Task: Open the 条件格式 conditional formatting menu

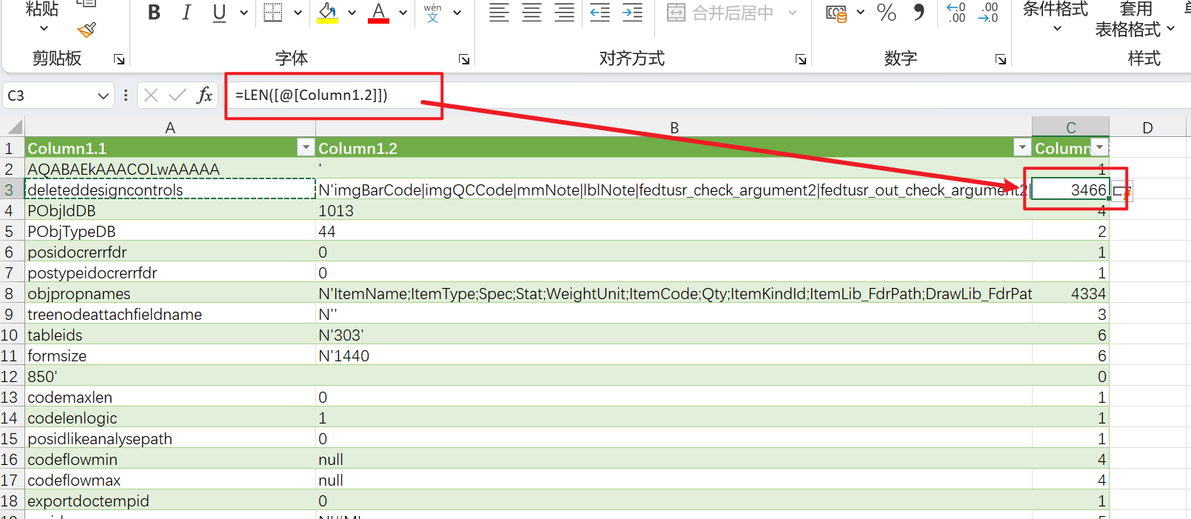Action: tap(1056, 18)
